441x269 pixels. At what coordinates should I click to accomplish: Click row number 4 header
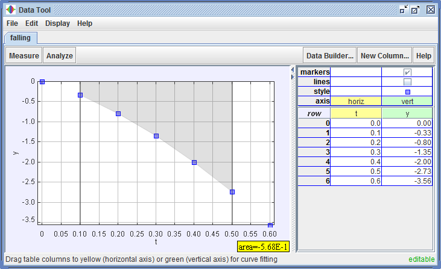(314, 161)
